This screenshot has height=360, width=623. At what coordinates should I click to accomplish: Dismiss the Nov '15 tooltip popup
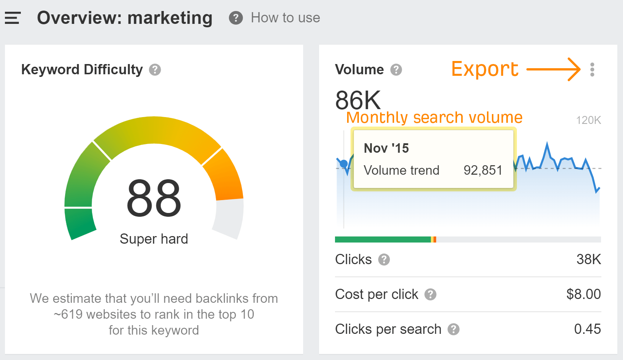[x=434, y=159]
